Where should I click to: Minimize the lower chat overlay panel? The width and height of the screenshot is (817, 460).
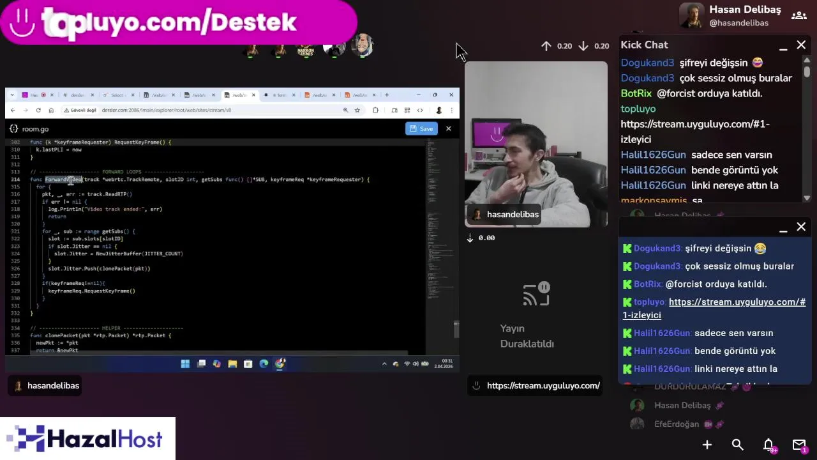pos(783,229)
